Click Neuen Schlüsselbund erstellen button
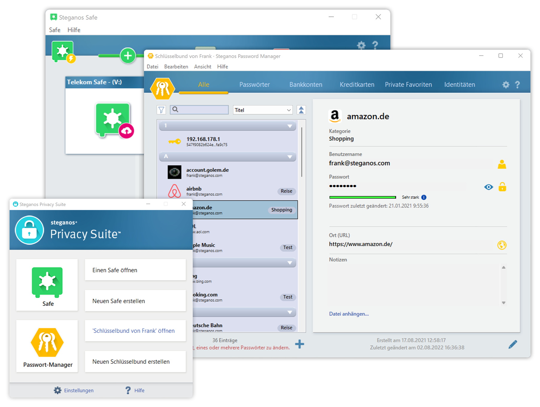 [x=135, y=362]
